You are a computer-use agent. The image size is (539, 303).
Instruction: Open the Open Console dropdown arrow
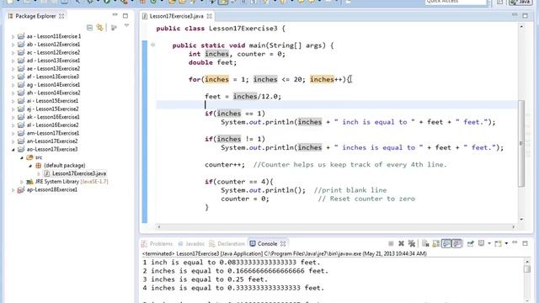(506, 244)
